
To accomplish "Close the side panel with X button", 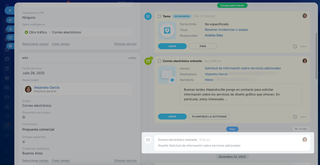I will click(x=10, y=10).
